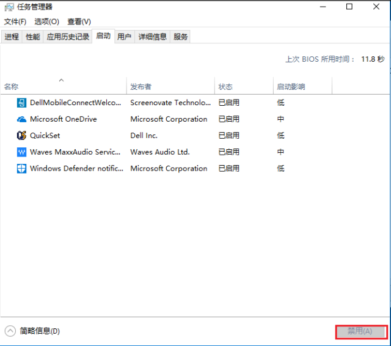Click the 禁用(A) button

(361, 331)
